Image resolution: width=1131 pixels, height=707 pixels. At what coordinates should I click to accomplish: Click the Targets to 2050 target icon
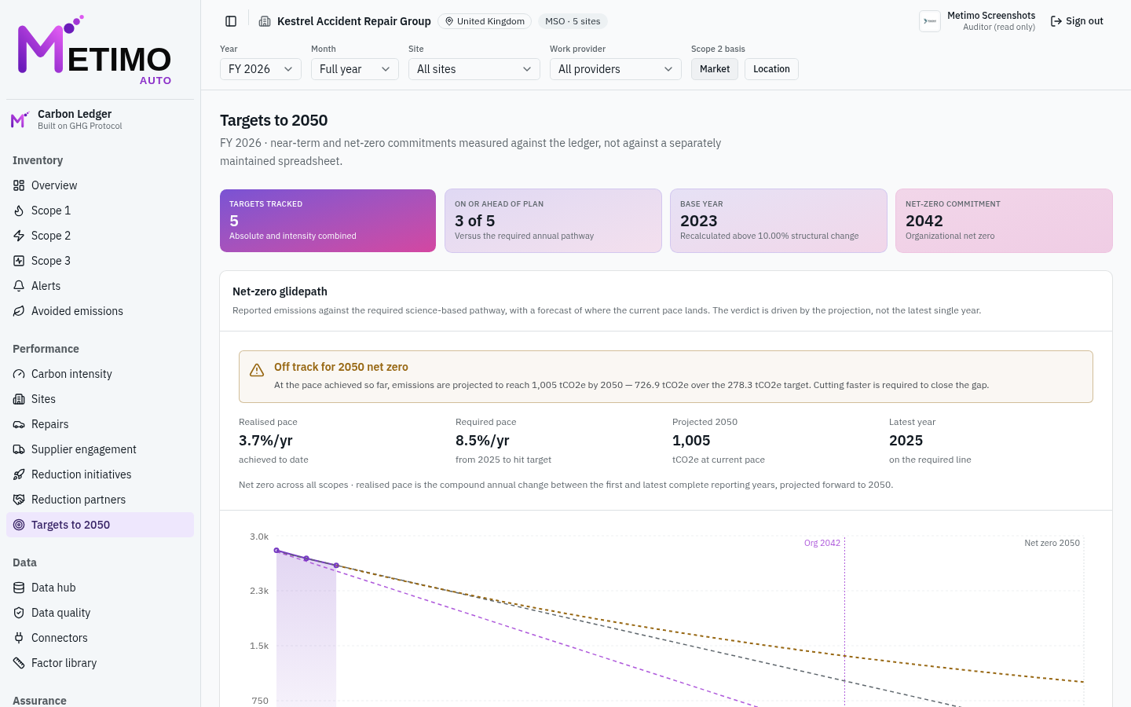coord(19,525)
